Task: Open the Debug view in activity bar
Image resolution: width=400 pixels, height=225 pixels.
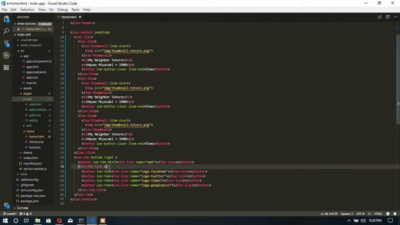Action: pyautogui.click(x=6, y=55)
